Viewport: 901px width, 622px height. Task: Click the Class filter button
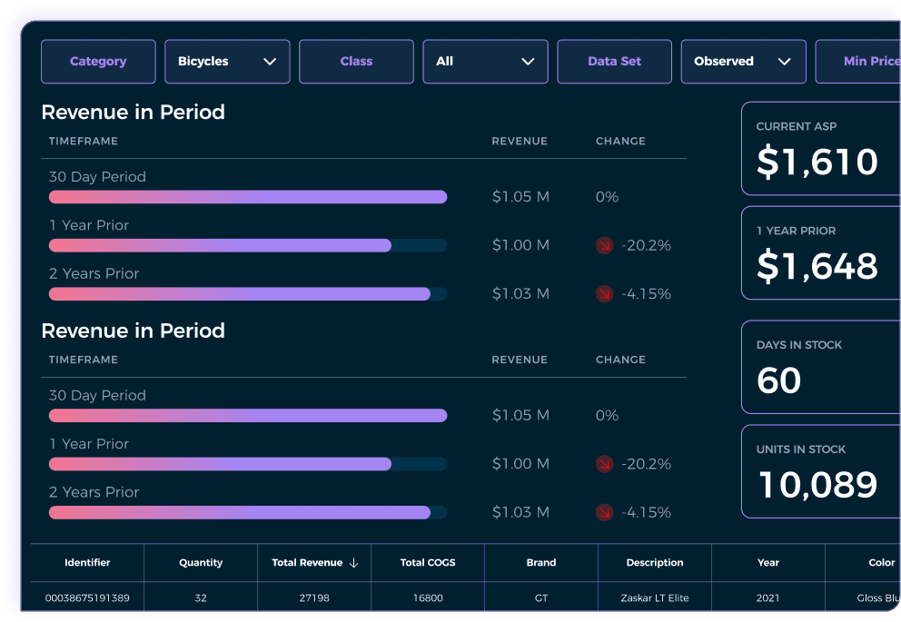tap(356, 61)
